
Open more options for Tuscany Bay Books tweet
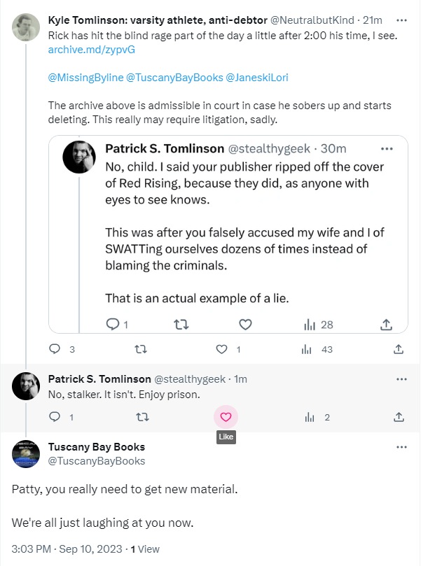tap(401, 446)
